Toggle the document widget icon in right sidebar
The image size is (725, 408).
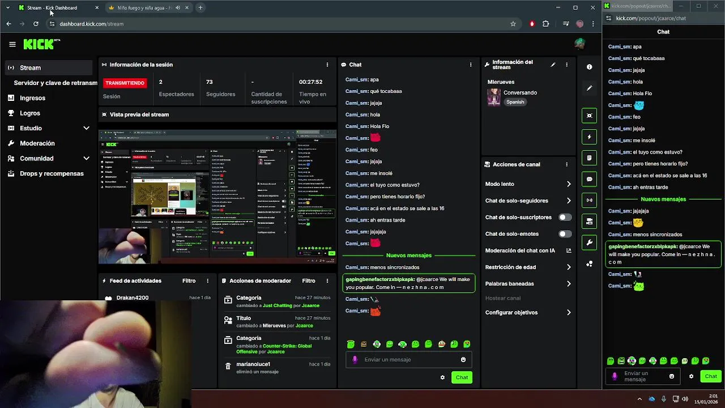pyautogui.click(x=589, y=158)
